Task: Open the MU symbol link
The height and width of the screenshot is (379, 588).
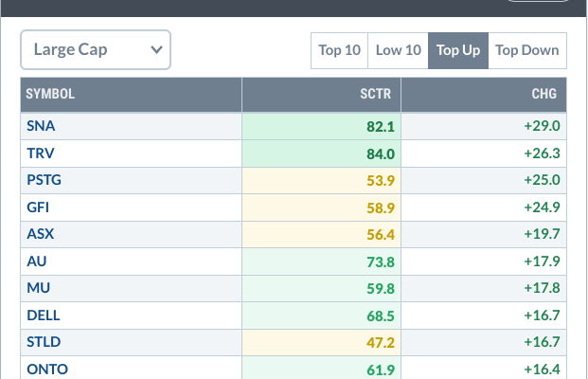Action: tap(38, 288)
